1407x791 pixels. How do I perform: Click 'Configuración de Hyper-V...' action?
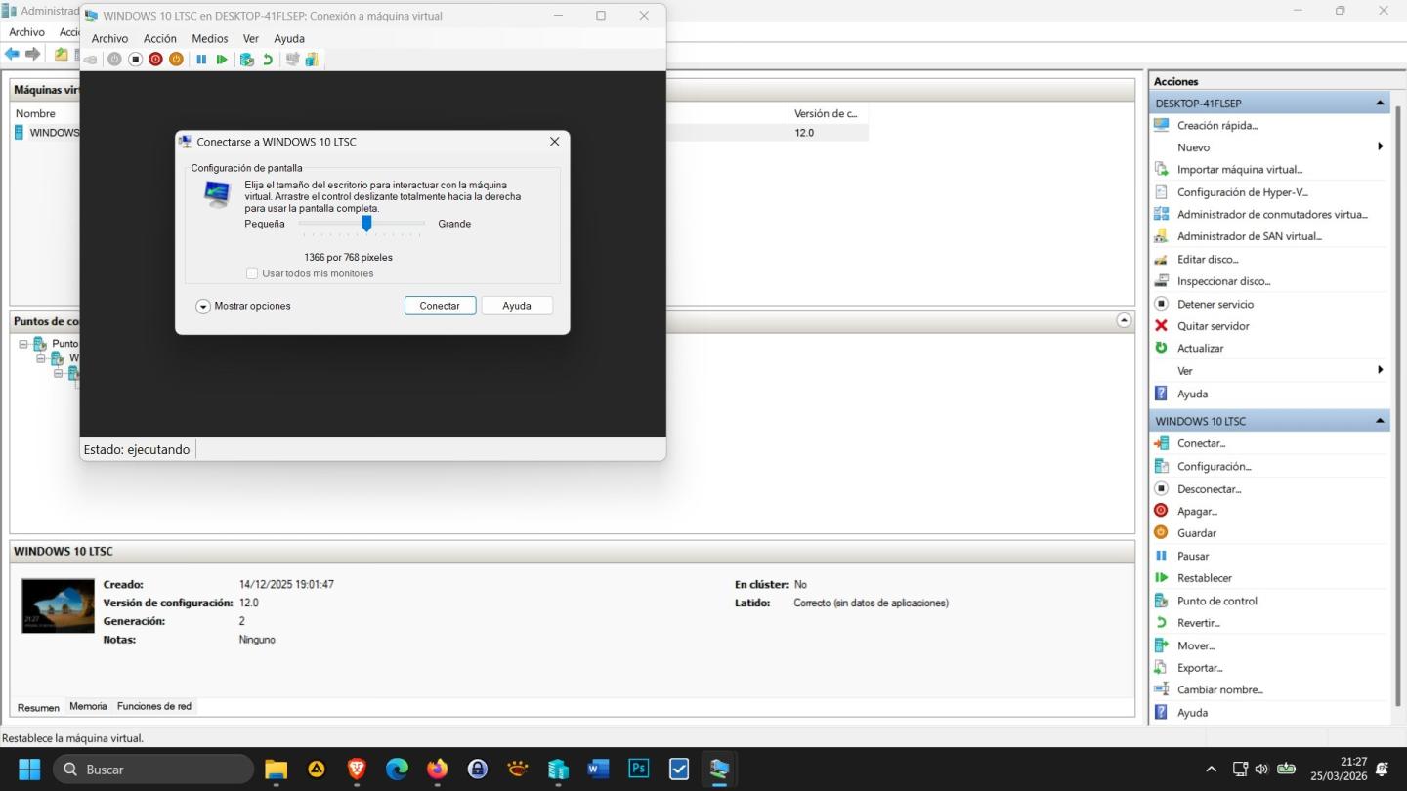[x=1242, y=192]
